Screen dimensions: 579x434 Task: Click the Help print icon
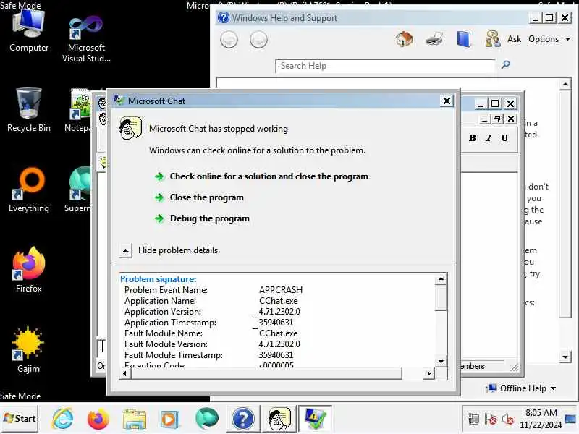434,39
